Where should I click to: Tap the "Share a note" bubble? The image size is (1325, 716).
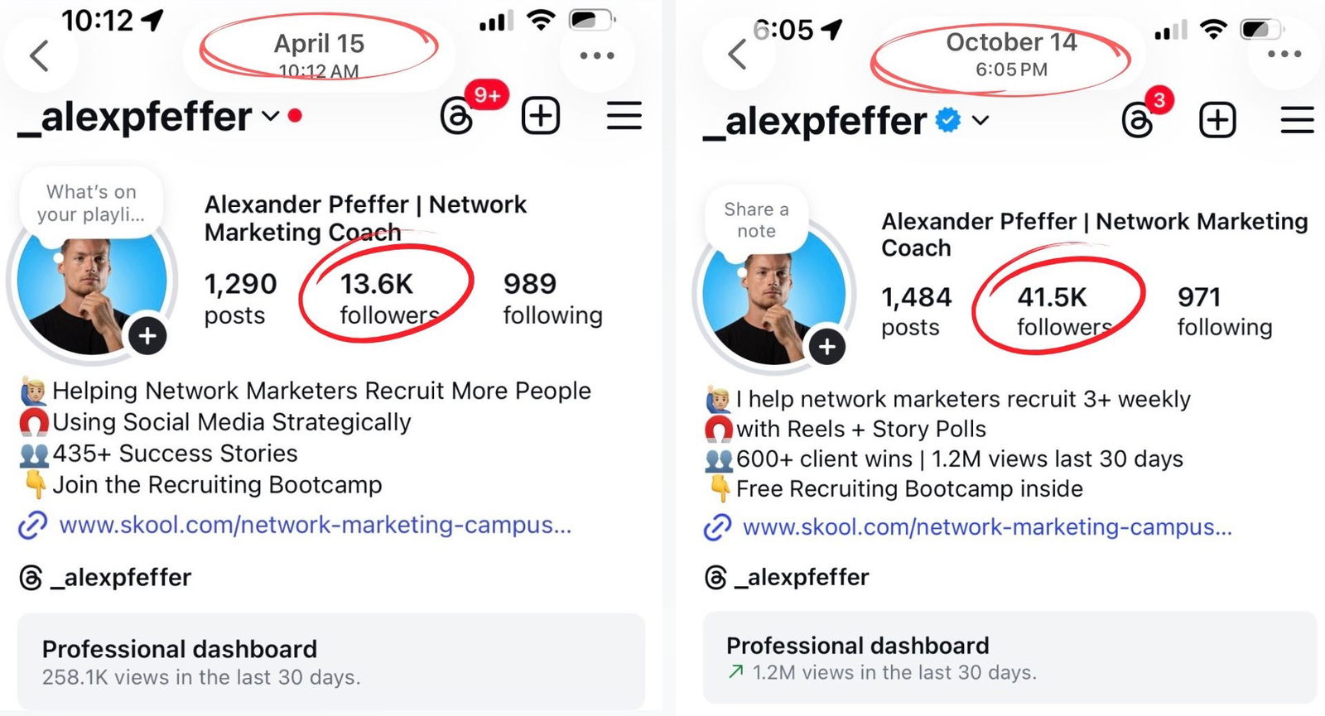(756, 220)
